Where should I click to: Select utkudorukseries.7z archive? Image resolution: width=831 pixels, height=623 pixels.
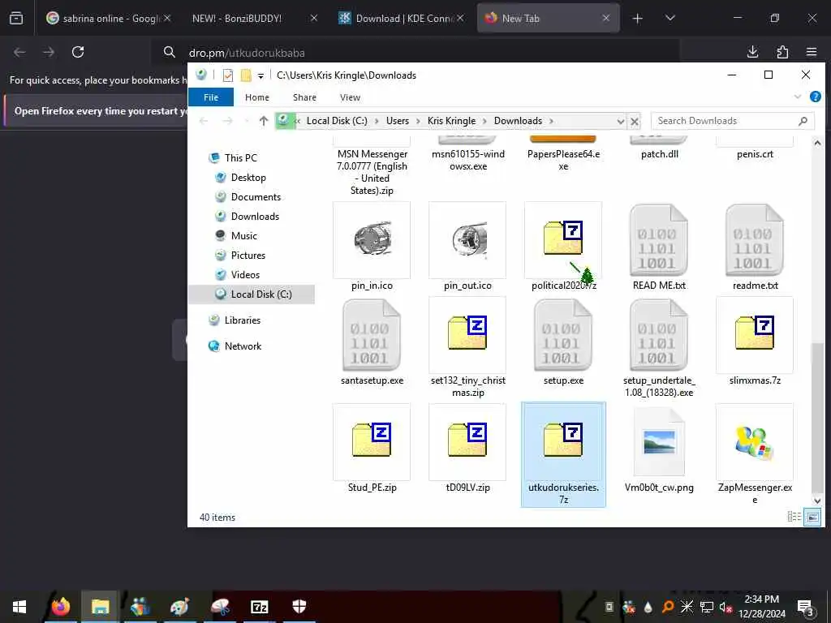(x=563, y=454)
